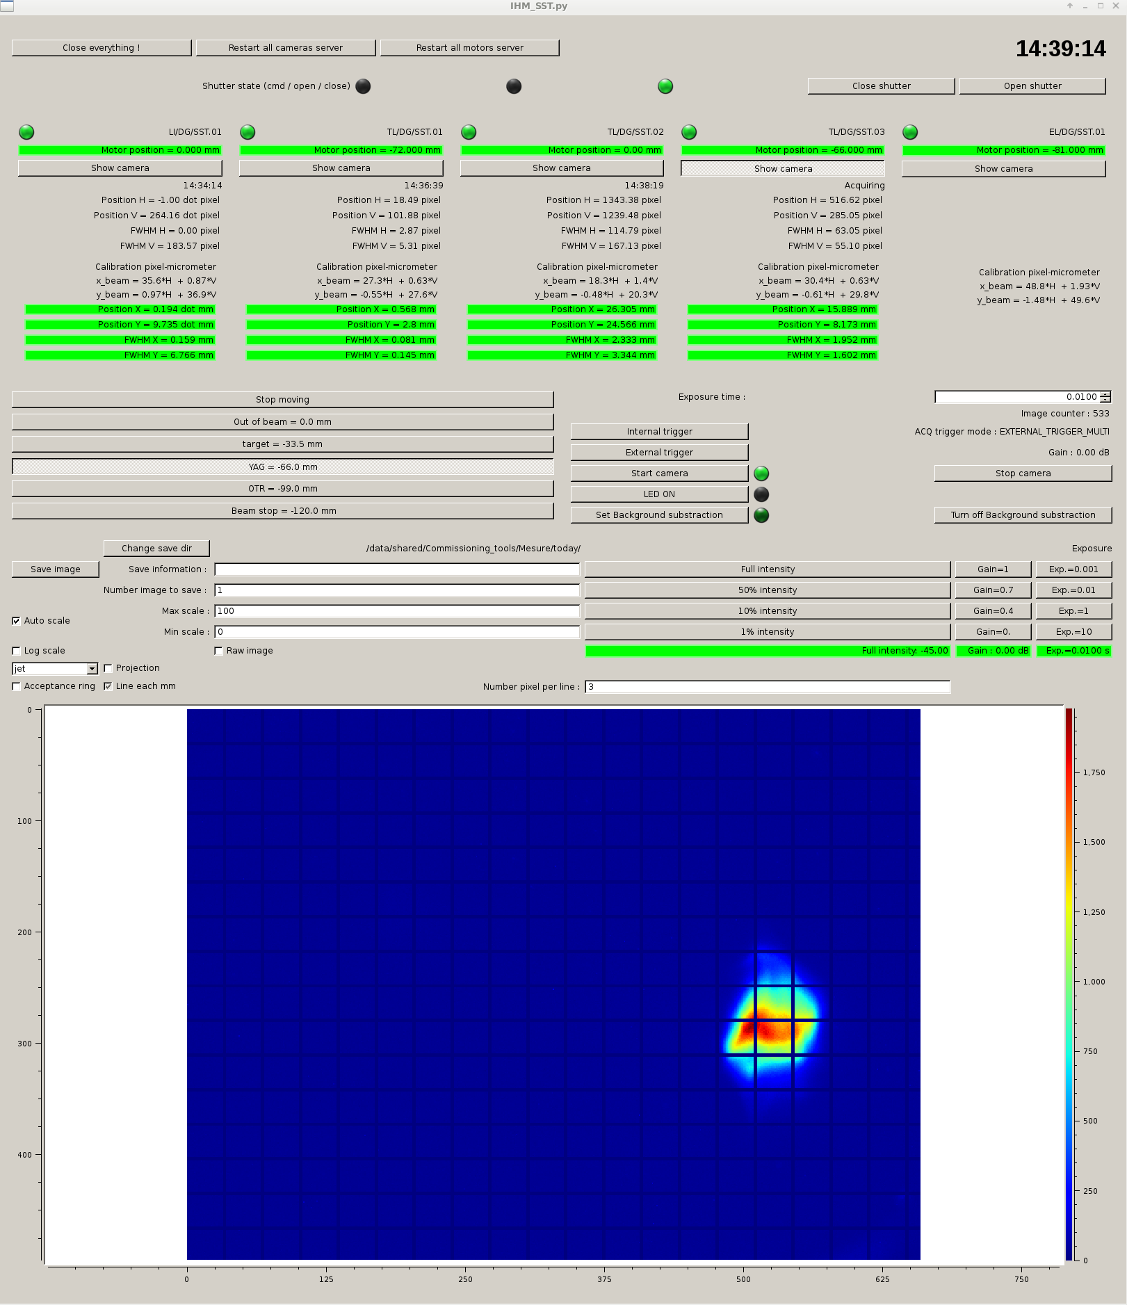Uncheck the Auto scale checkbox
The width and height of the screenshot is (1127, 1305).
(17, 621)
